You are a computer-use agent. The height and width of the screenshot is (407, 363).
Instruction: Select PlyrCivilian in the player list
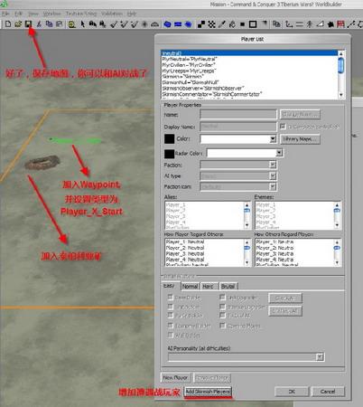click(189, 65)
